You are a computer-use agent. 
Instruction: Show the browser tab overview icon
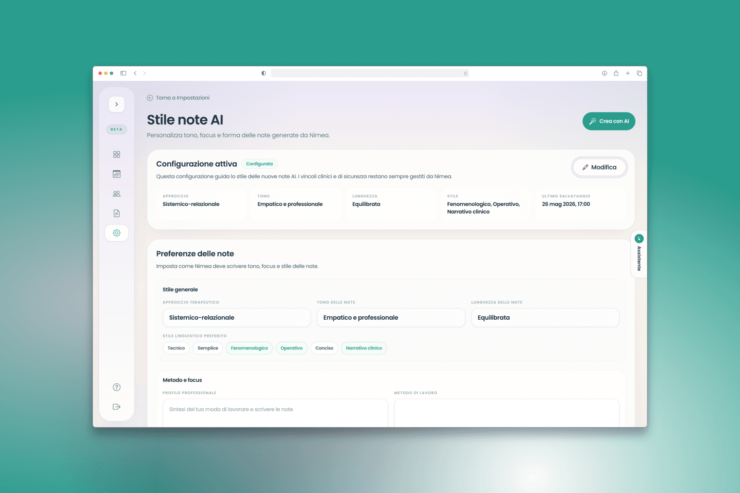coord(639,73)
